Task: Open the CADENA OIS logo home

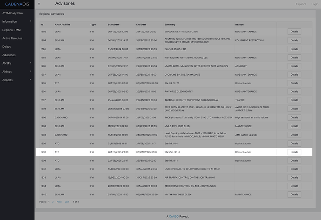Action: 17,4
